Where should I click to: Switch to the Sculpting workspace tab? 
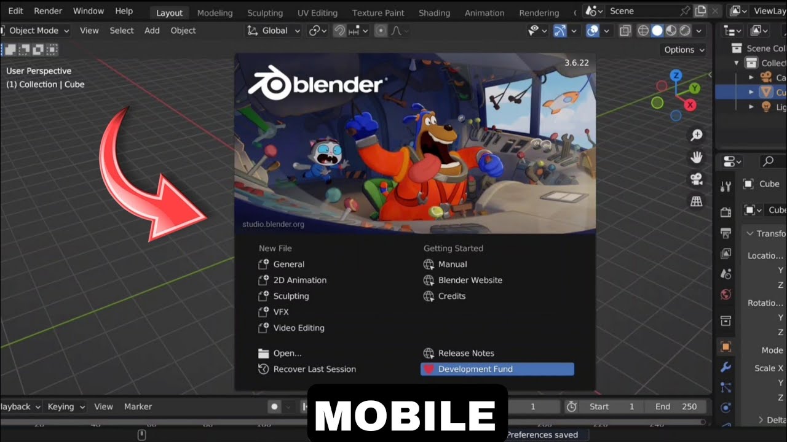[x=265, y=13]
